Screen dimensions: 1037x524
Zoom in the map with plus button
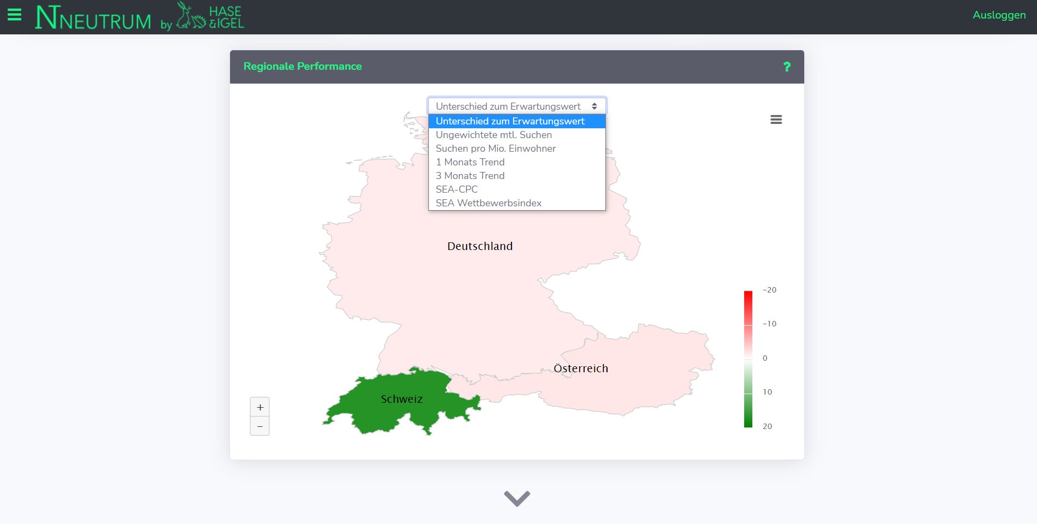(260, 407)
